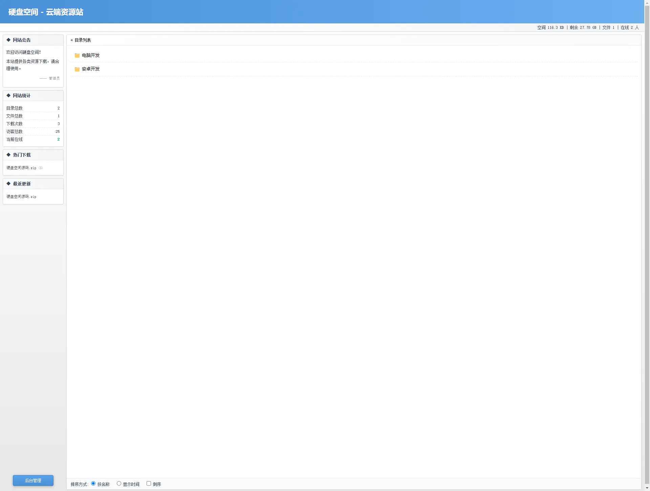Click diamond icon beside 网站统计
The width and height of the screenshot is (650, 491).
pyautogui.click(x=8, y=96)
